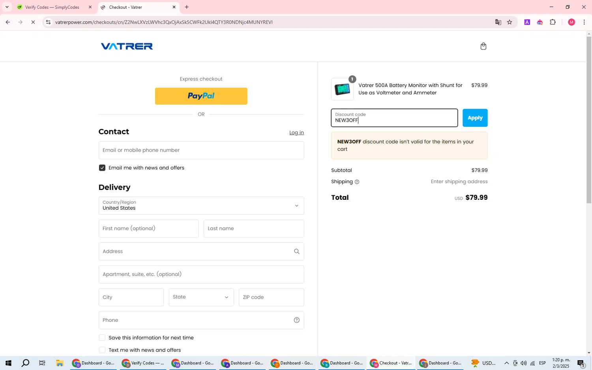Stop loading the page

pos(33,22)
